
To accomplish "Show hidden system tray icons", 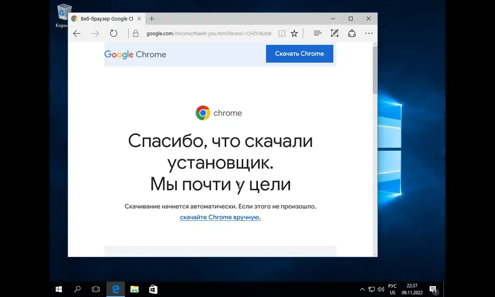I will pos(362,289).
